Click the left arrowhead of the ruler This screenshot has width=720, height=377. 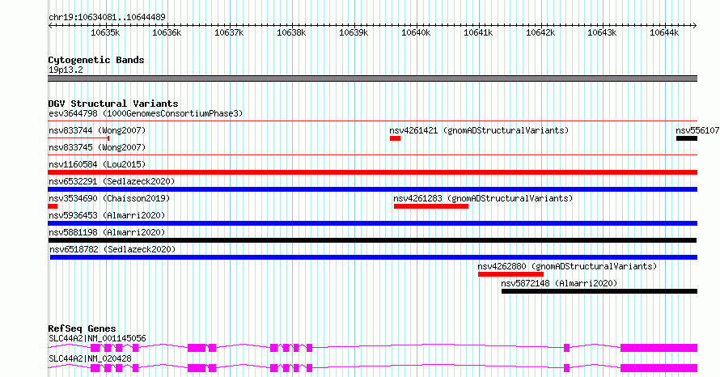(50, 26)
